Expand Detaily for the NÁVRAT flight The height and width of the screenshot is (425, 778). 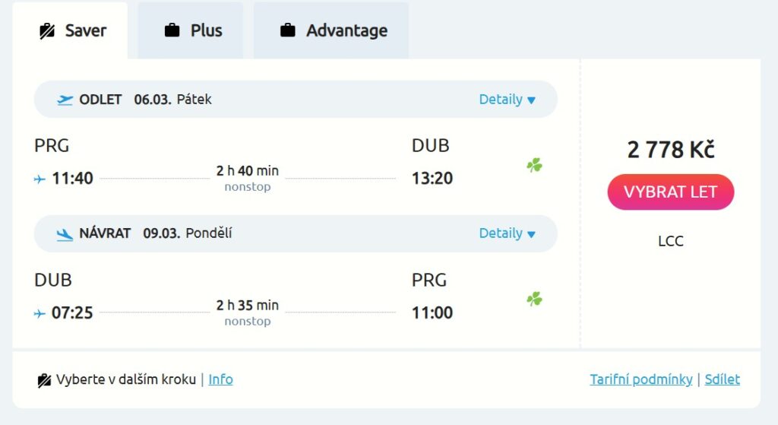click(507, 233)
